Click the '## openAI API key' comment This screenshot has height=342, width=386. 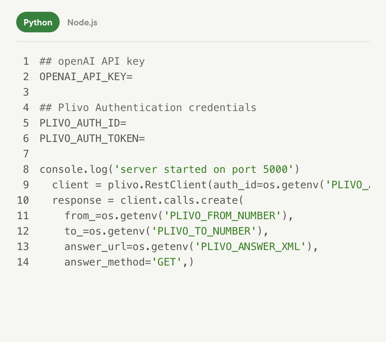[x=92, y=61]
